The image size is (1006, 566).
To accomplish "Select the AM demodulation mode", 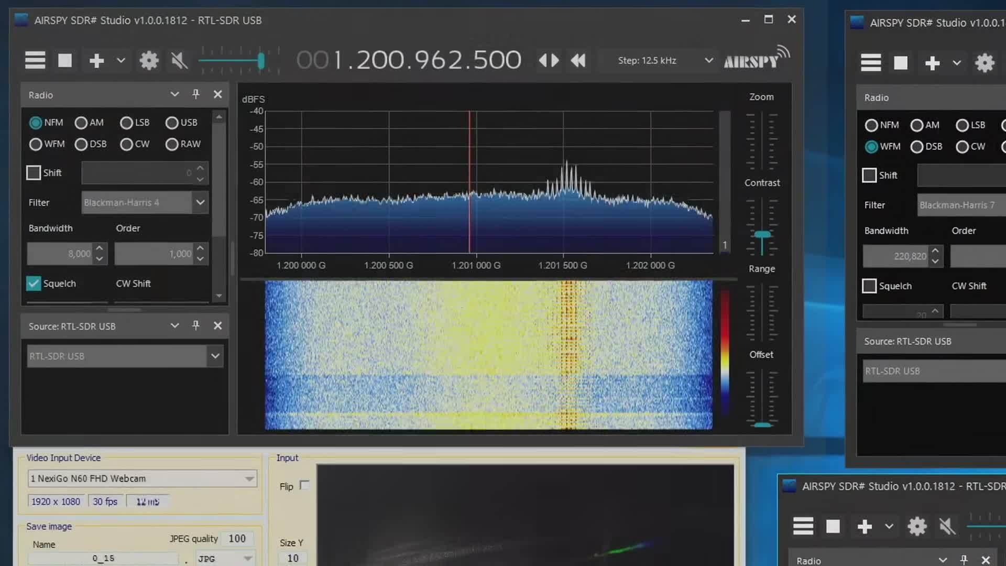I will click(x=81, y=123).
